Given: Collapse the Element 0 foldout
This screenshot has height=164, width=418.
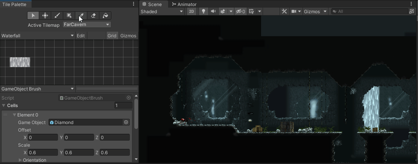Looking at the screenshot, I should [14, 115].
